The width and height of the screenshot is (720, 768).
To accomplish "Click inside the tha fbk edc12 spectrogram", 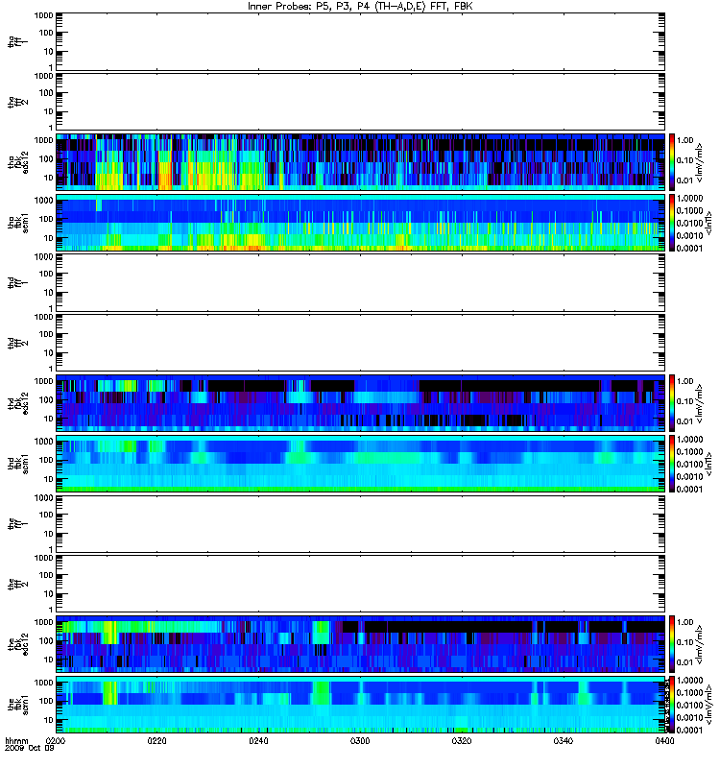I will 361,162.
